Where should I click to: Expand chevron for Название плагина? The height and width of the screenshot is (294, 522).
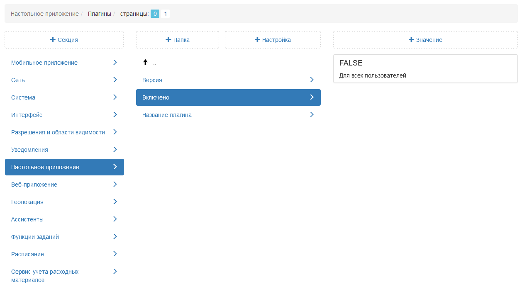312,114
